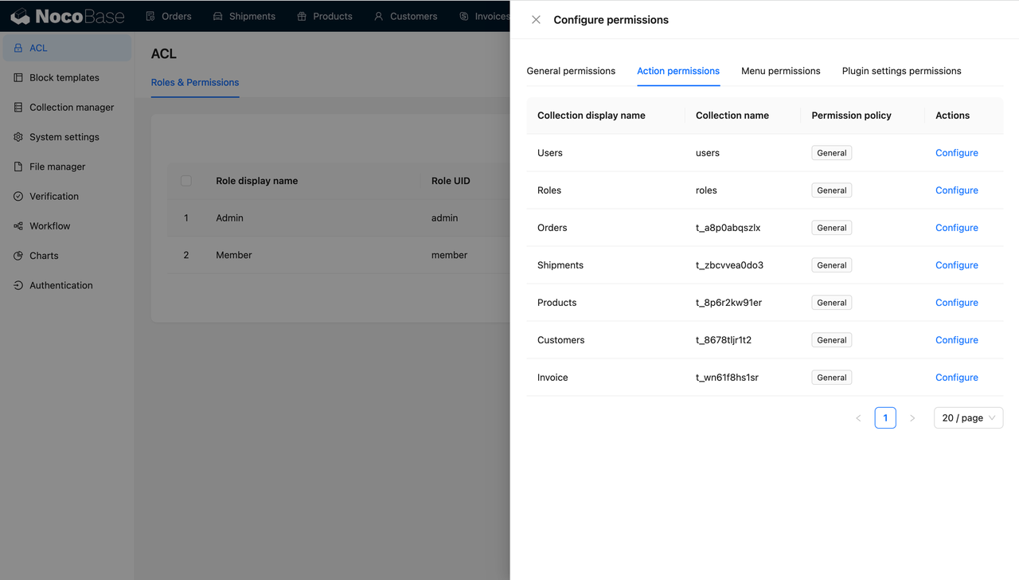This screenshot has width=1019, height=580.
Task: Click the Block templates sidebar icon
Action: (x=18, y=77)
